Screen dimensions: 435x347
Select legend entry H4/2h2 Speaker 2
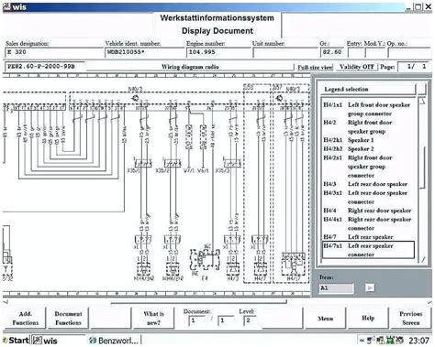(349, 149)
